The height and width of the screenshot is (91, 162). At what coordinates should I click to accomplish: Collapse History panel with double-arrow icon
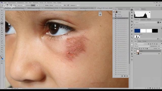click(127, 9)
